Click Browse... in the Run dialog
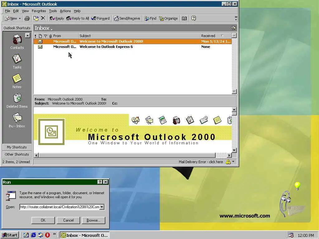 coord(93,220)
